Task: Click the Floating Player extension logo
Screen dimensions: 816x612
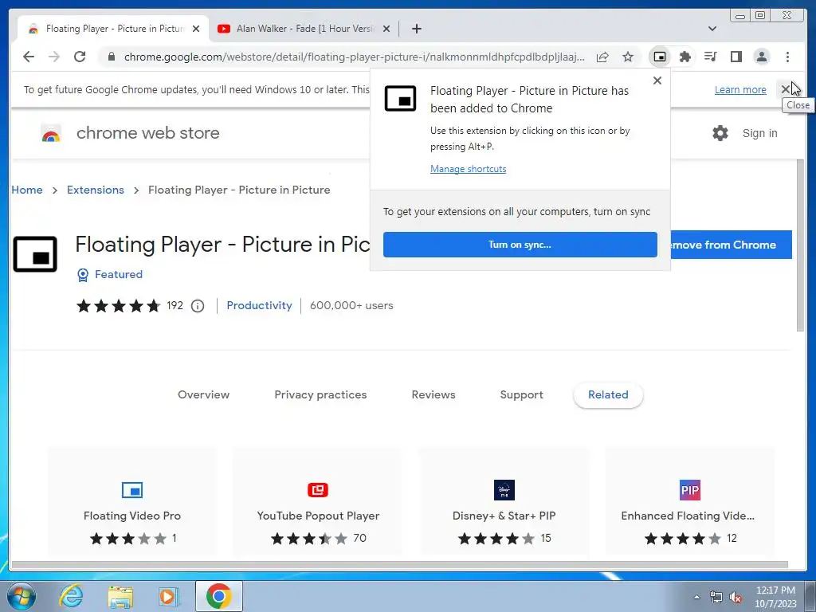Action: [35, 254]
